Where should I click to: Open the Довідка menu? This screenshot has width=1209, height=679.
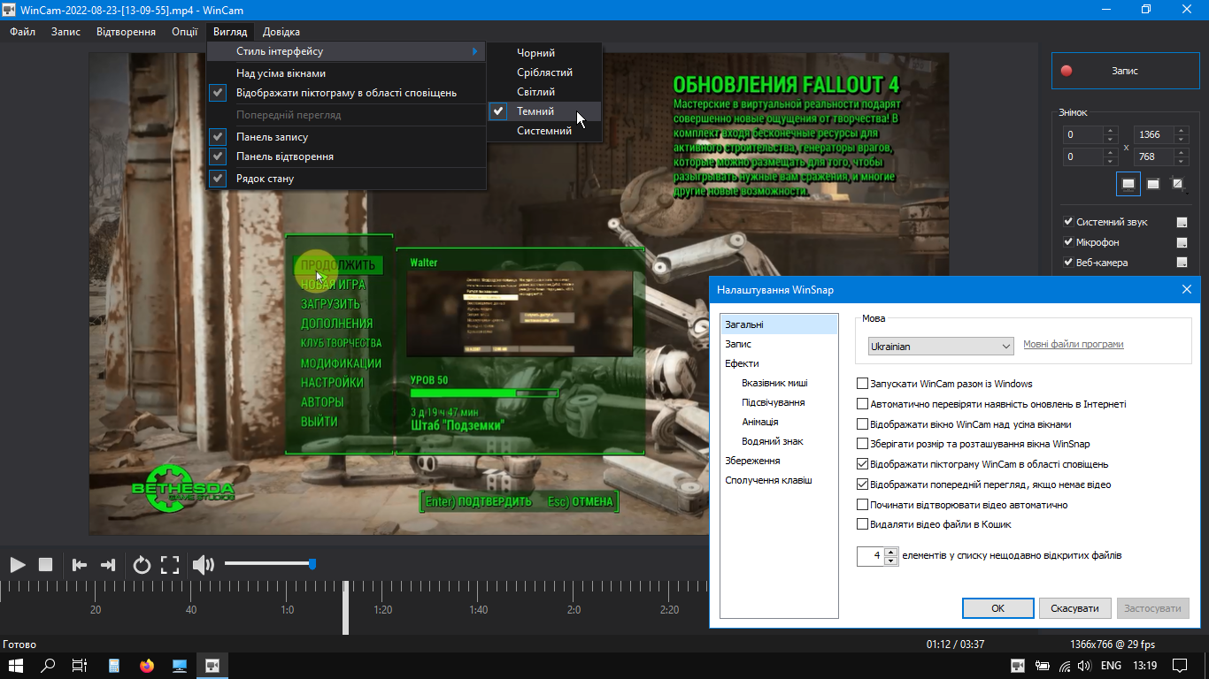281,32
